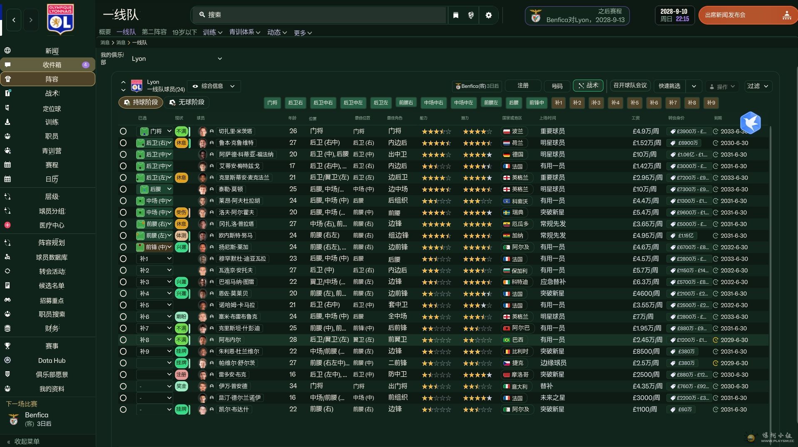Switch to the 第二阵容 tab
The image size is (798, 447).
[x=154, y=32]
